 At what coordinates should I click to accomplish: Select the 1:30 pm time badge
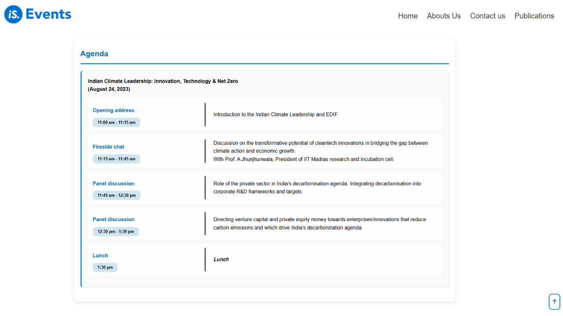coord(105,267)
